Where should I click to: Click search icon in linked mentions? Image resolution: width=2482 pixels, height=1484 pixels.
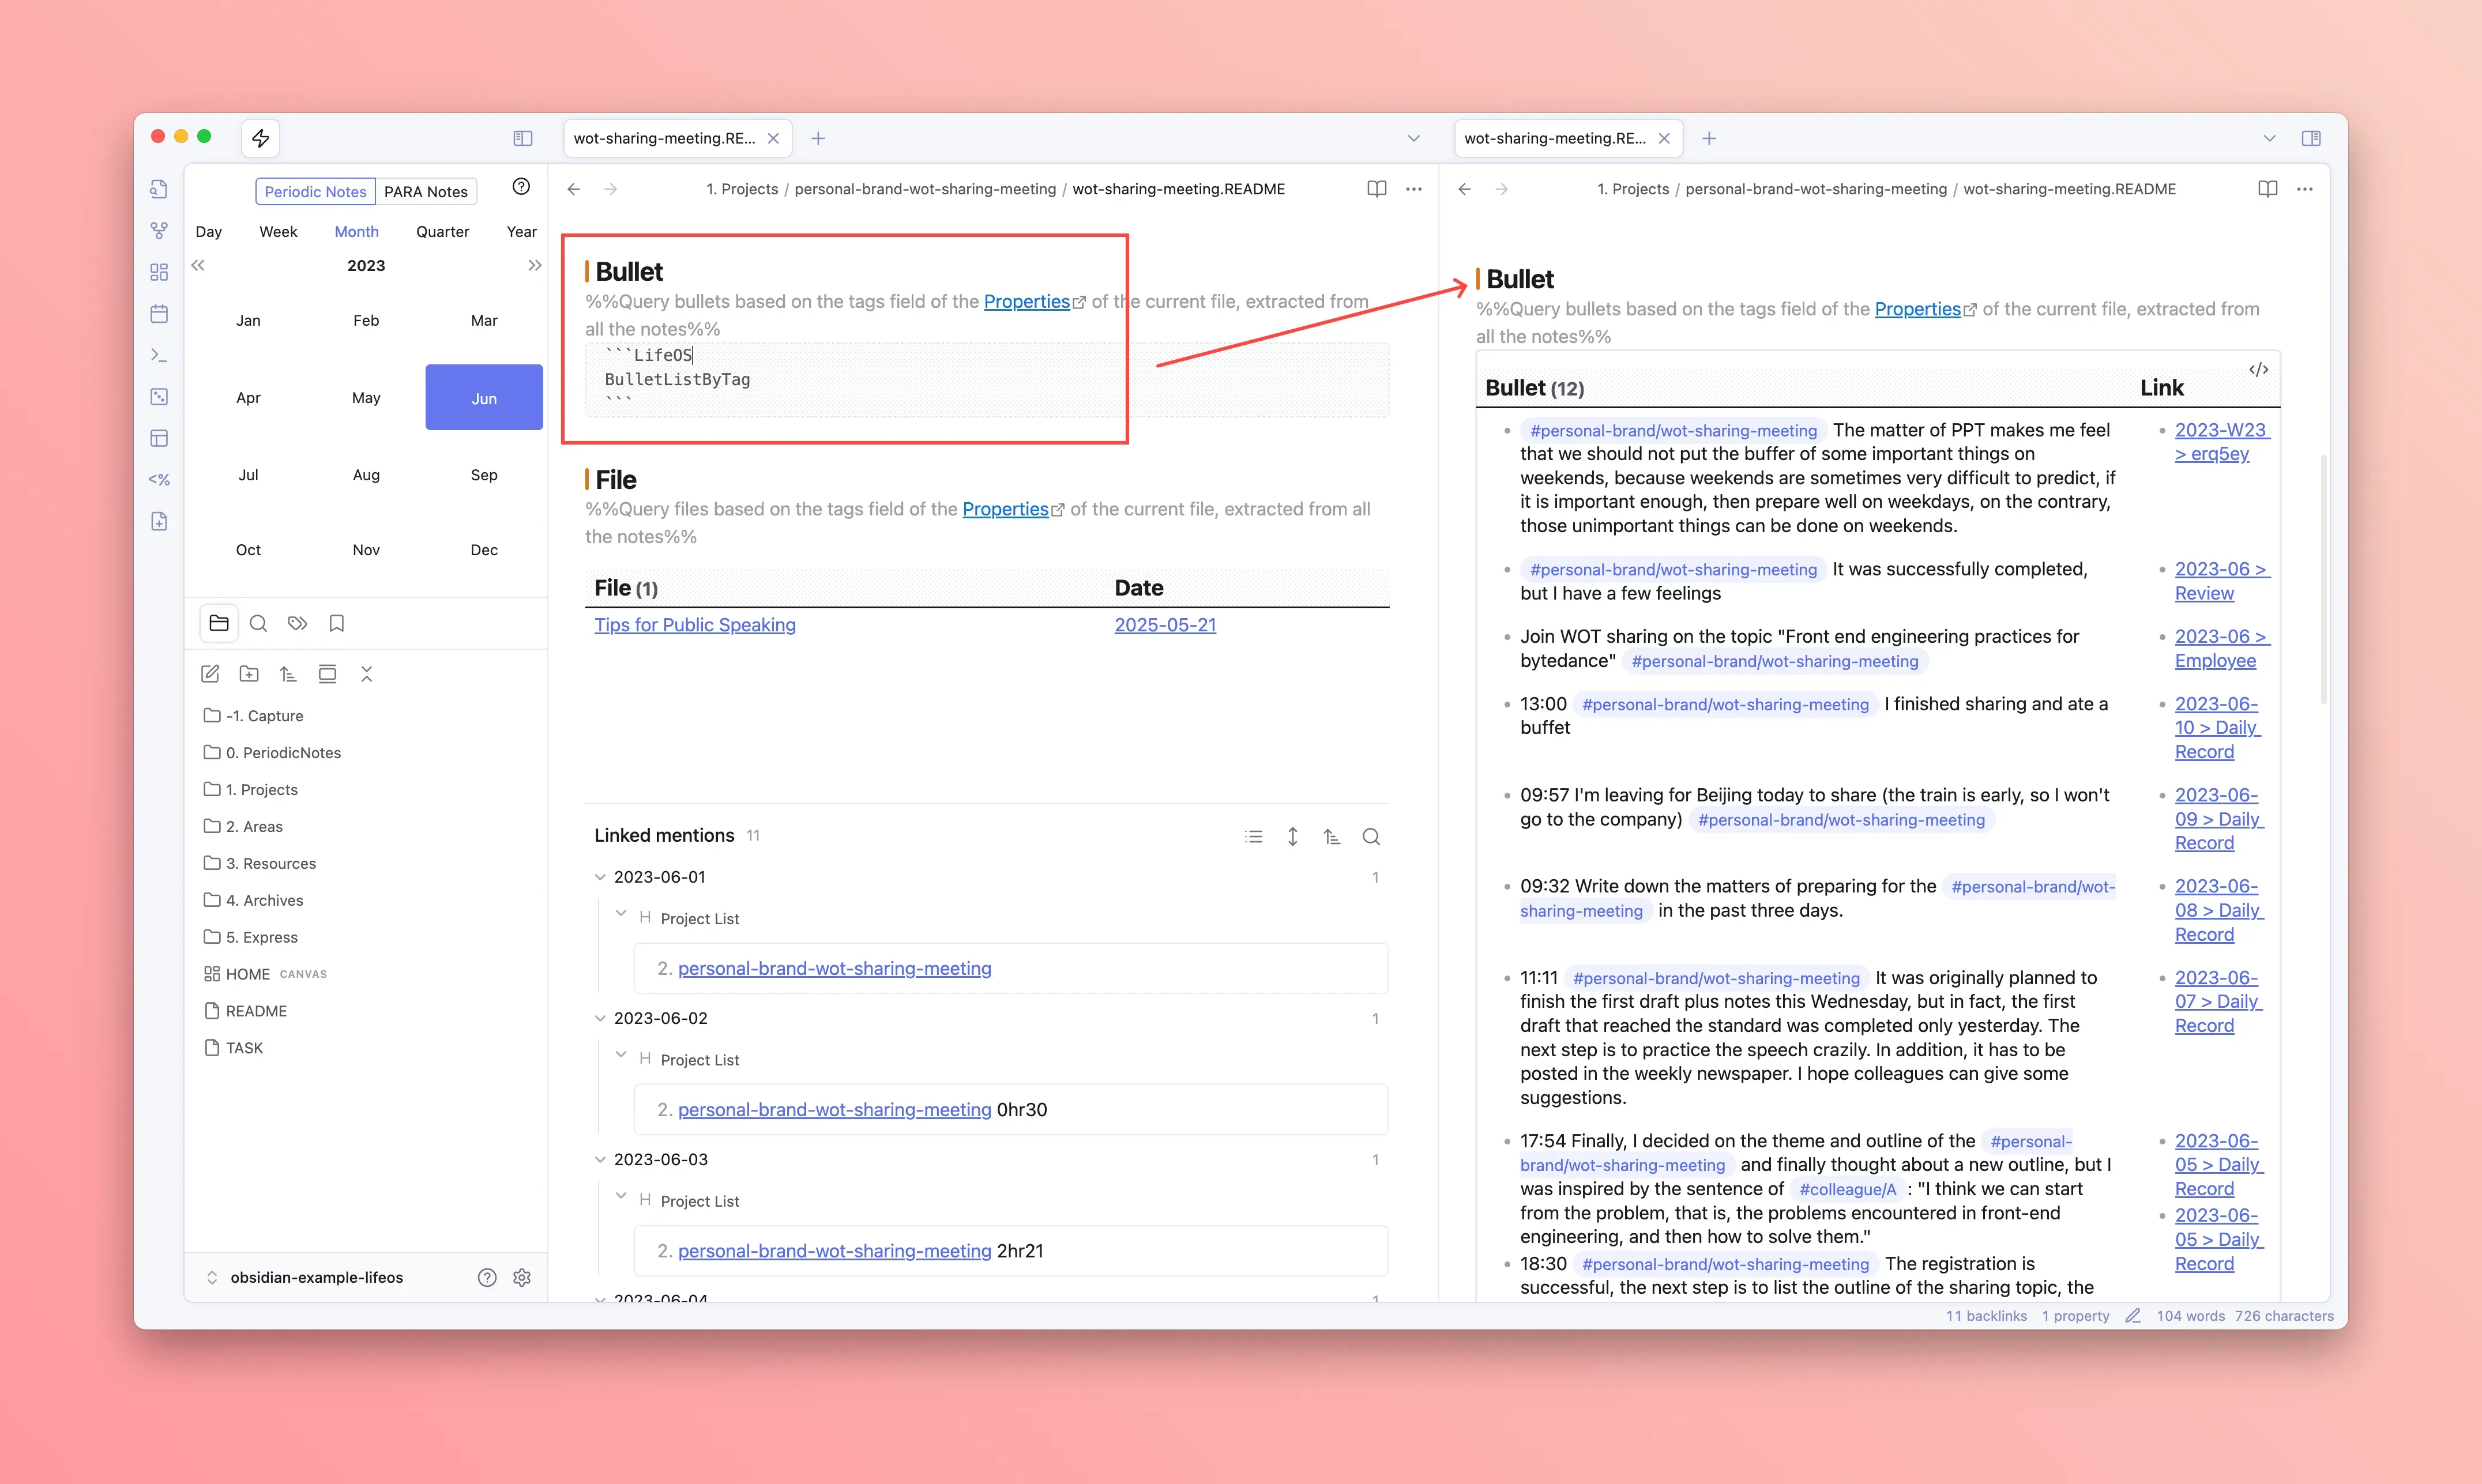tap(1371, 837)
